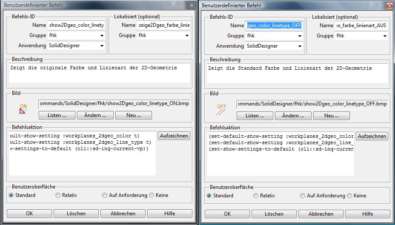Open Befehls-ID Gruppe dropdown in left dialog
395x225 pixels.
pyautogui.click(x=76, y=35)
